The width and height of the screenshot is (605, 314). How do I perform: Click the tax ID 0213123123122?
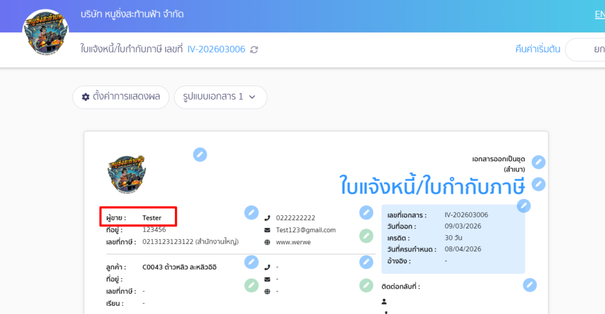[168, 242]
